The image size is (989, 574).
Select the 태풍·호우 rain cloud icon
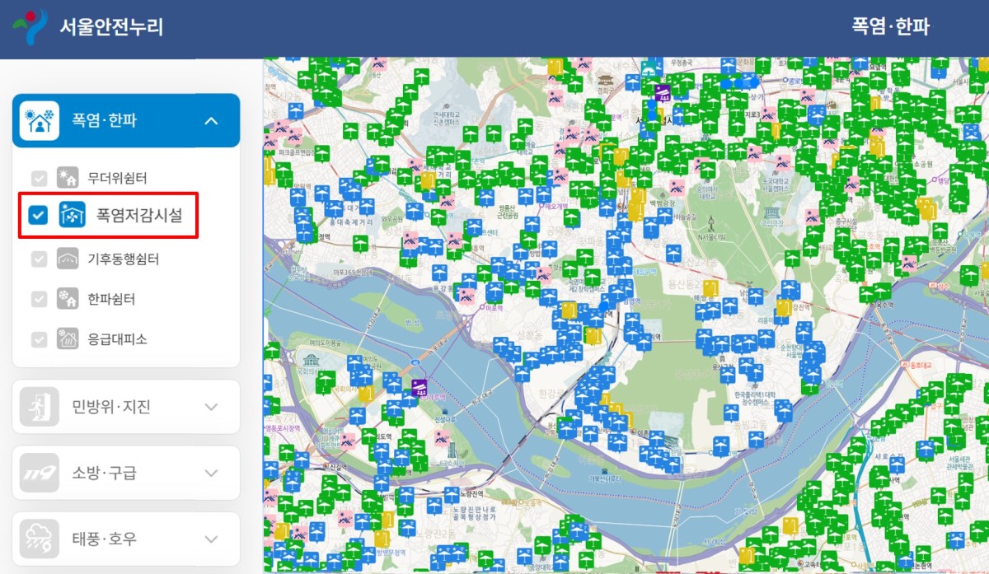click(40, 539)
